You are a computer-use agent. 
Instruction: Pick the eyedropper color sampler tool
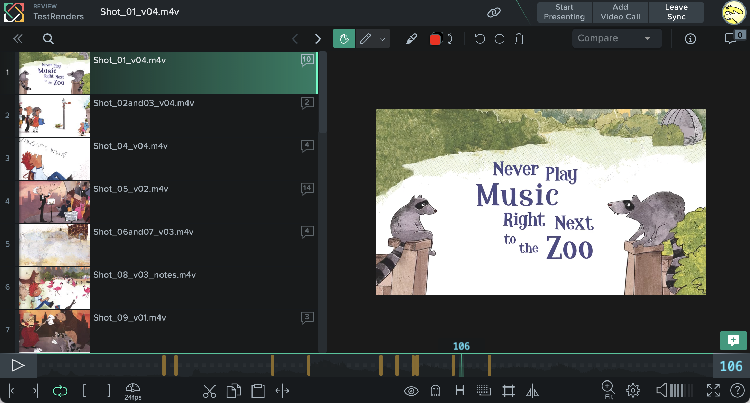(x=411, y=39)
